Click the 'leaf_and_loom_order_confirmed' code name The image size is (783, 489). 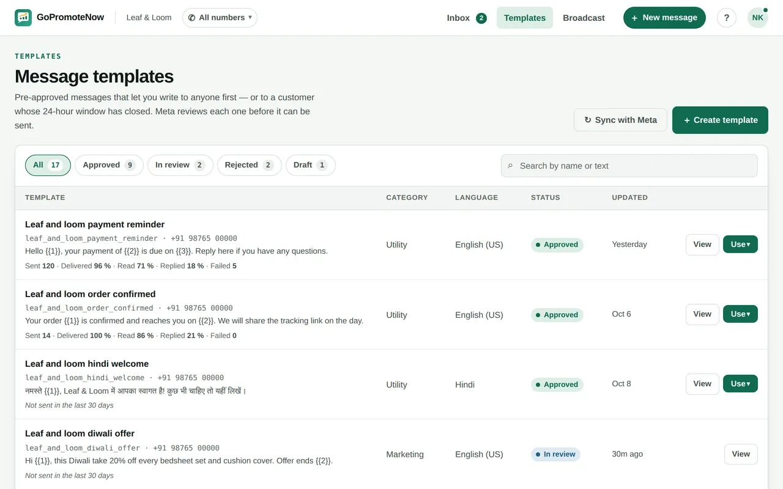pos(89,308)
